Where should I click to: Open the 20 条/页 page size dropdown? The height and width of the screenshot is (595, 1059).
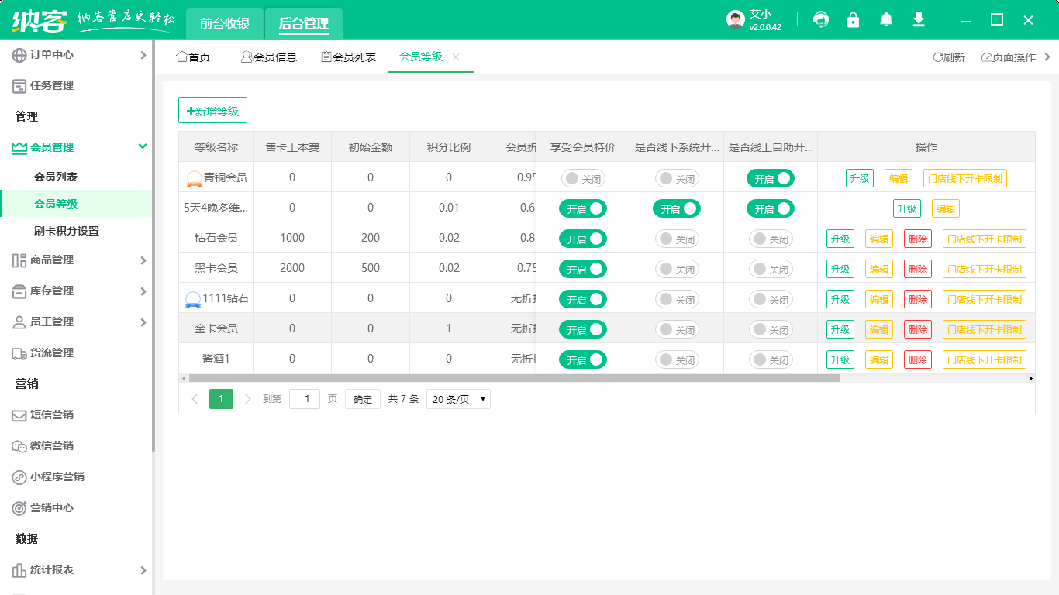pos(458,400)
